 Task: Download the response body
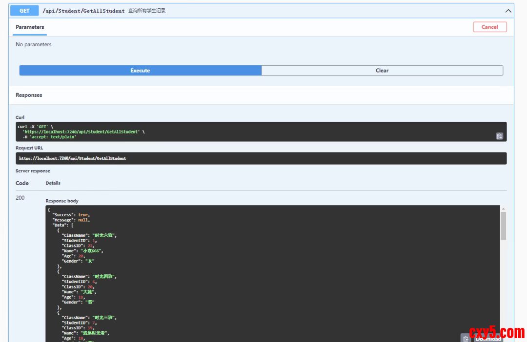tap(488, 339)
